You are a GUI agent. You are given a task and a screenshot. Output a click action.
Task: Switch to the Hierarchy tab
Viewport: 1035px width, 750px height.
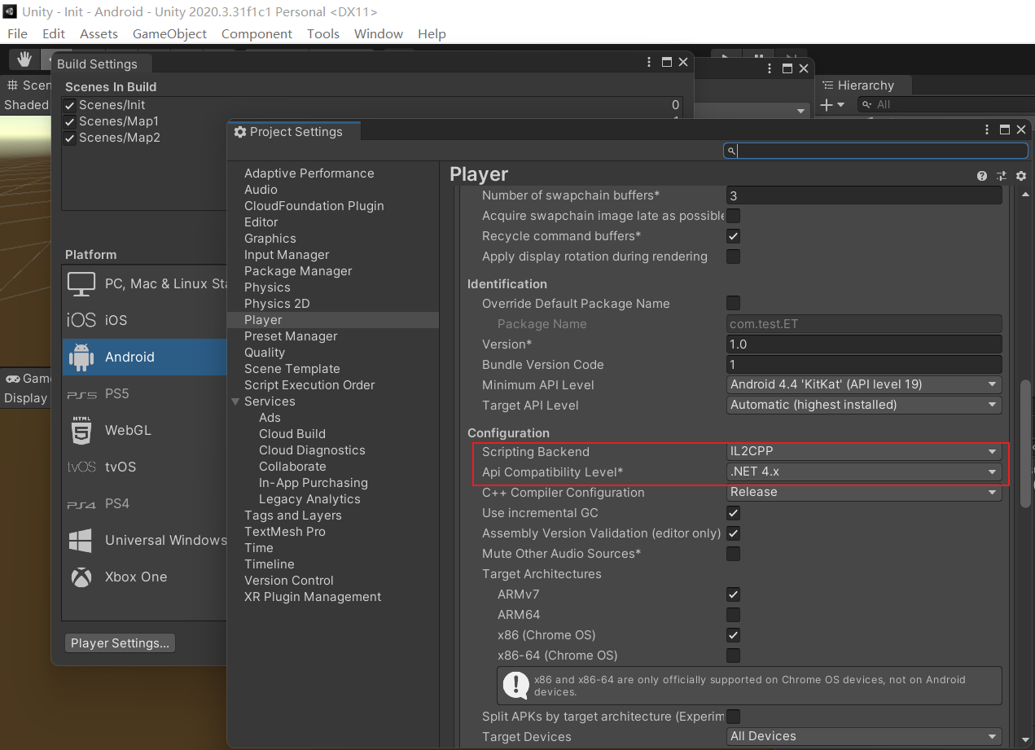pos(864,85)
